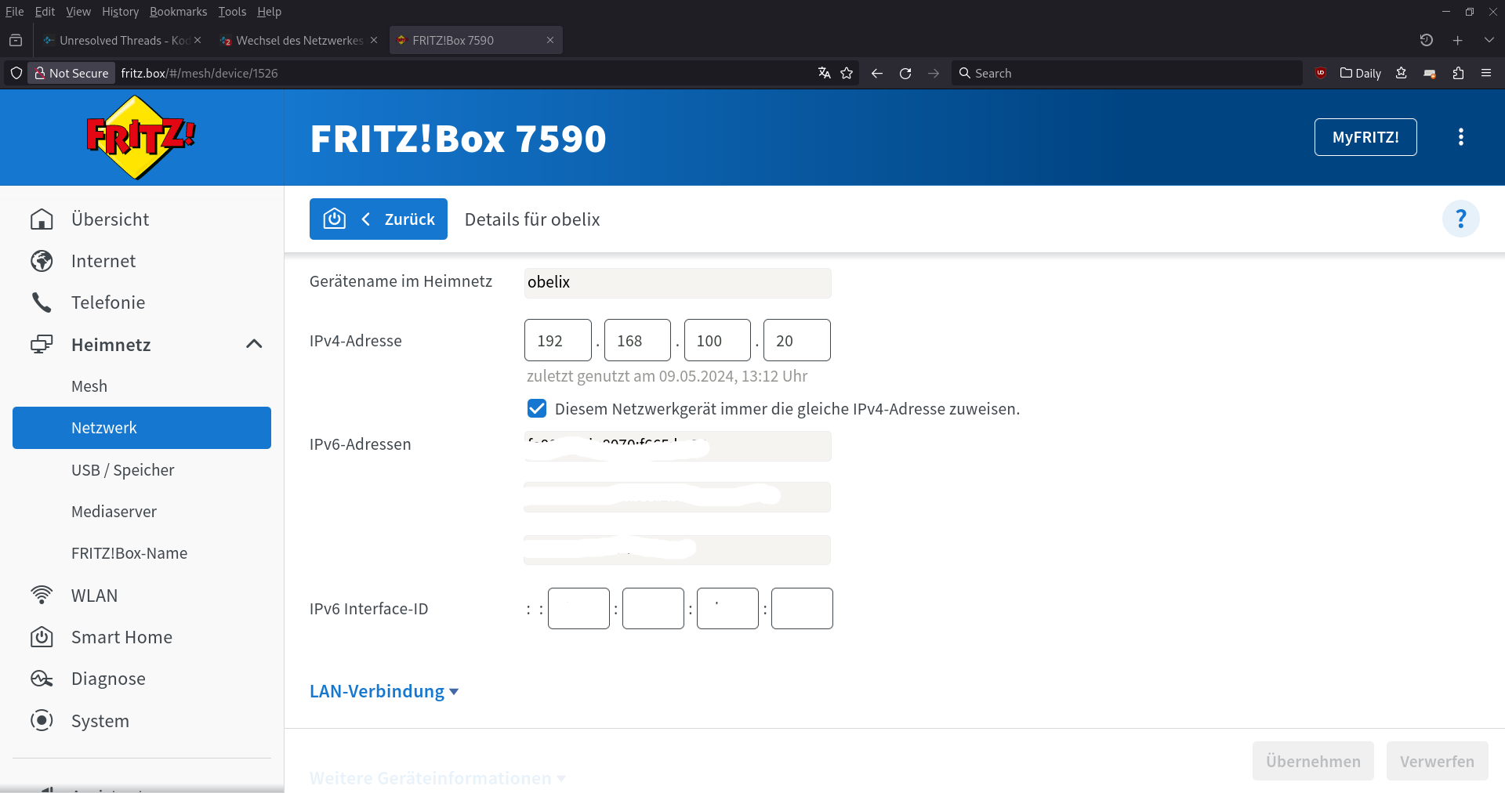
Task: Click the first IPv6 Interface-ID field
Action: coord(578,608)
